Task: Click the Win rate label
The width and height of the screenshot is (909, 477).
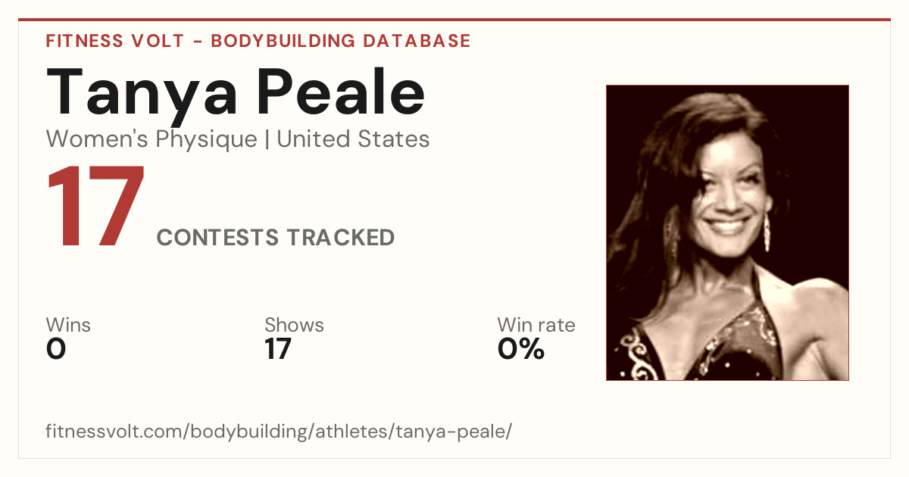Action: (536, 326)
